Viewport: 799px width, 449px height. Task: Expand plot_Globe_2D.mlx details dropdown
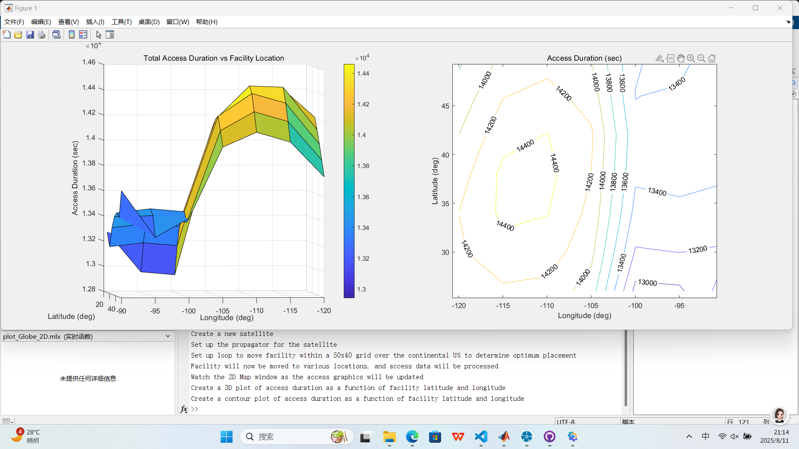point(168,336)
